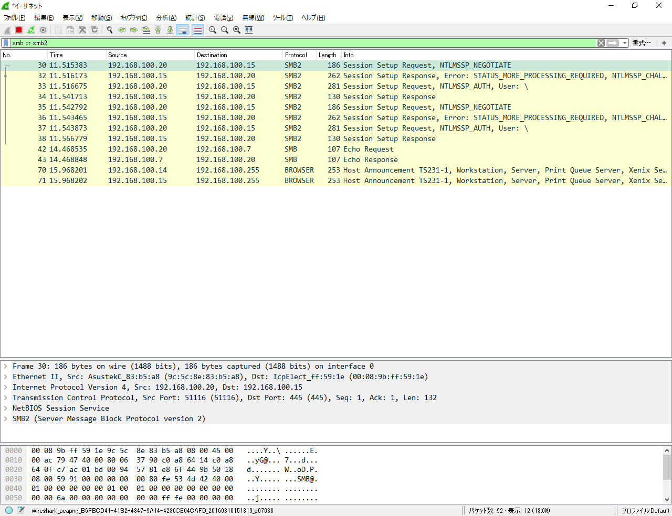Select packet 42 Echo Request row
Screen dimensions: 672x516
click(336, 149)
